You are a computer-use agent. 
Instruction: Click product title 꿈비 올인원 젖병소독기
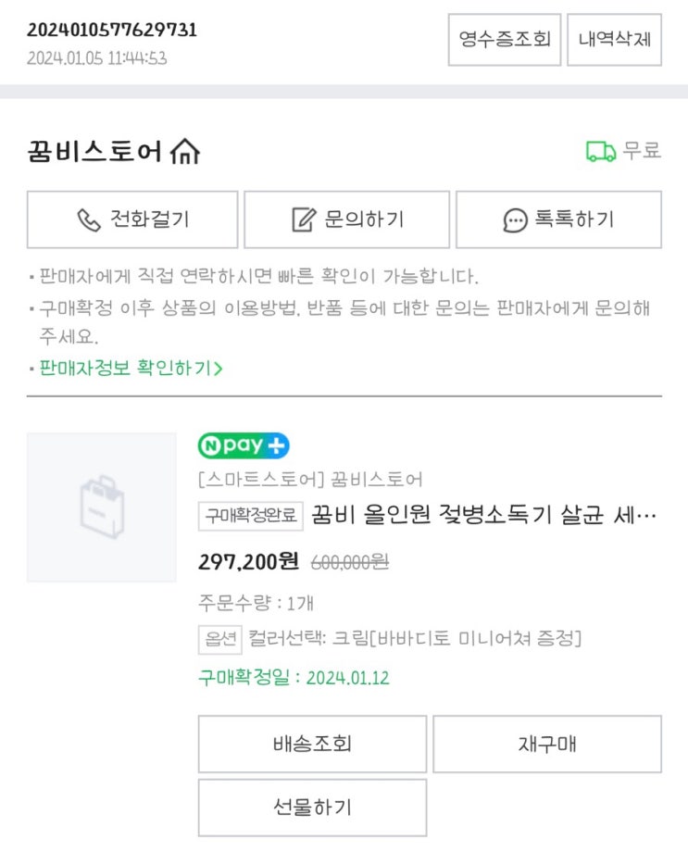point(483,515)
